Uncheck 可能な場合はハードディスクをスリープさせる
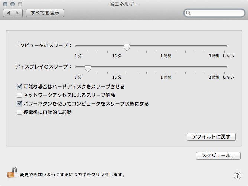The height and width of the screenshot is (186, 248). (x=19, y=87)
